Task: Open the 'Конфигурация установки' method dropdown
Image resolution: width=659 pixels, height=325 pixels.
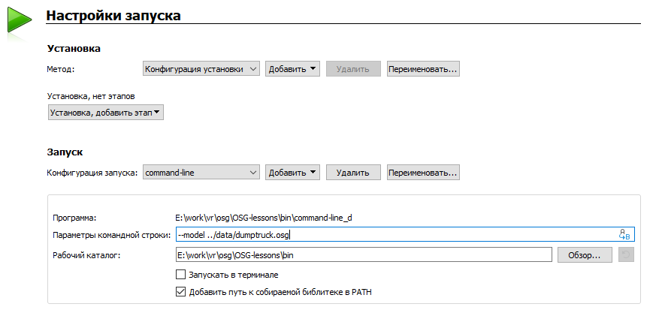Action: [201, 69]
